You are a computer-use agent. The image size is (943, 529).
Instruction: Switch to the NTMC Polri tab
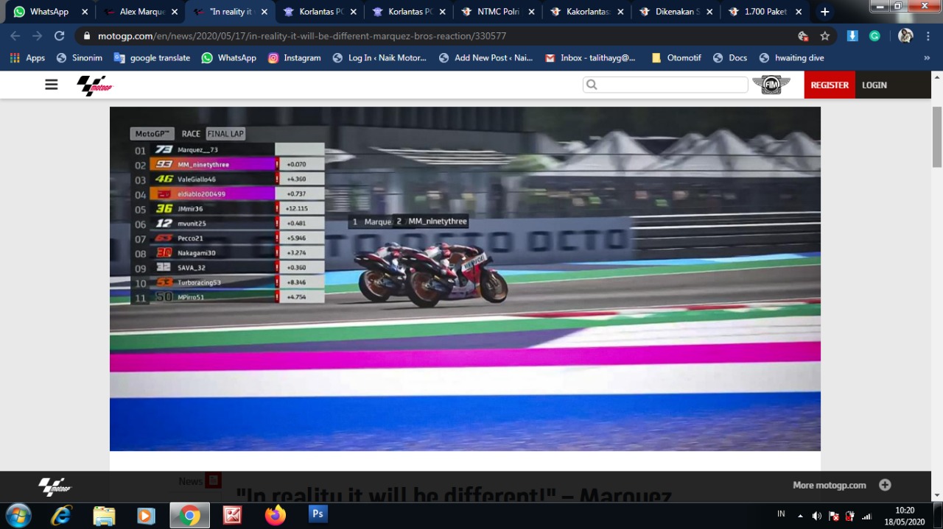[x=498, y=12]
